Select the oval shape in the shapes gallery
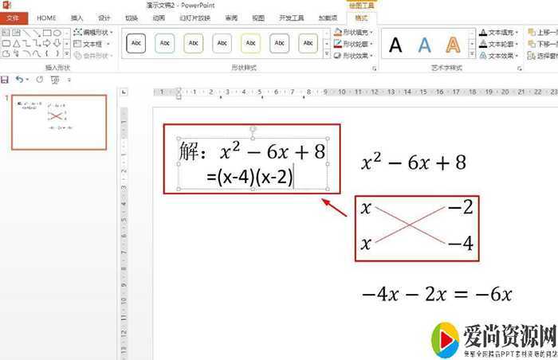This screenshot has height=360, width=558. click(x=57, y=33)
